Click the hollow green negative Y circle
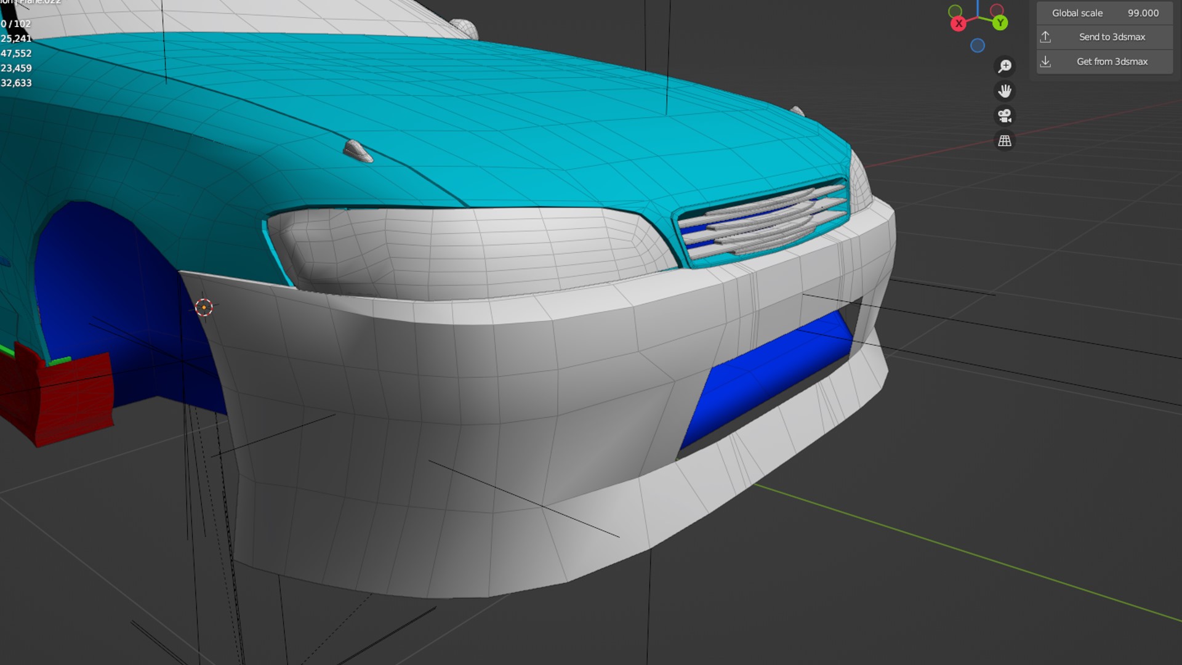Image resolution: width=1182 pixels, height=665 pixels. [x=955, y=11]
